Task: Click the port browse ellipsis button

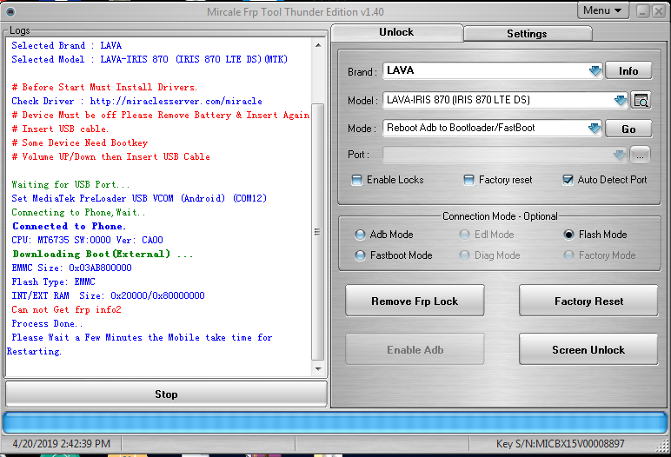Action: [x=640, y=156]
